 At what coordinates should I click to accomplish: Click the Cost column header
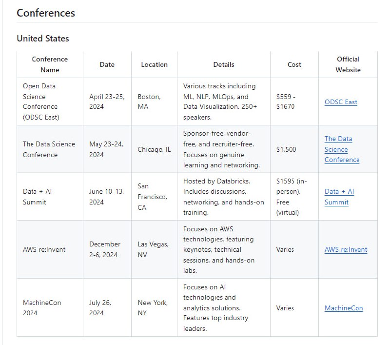294,64
